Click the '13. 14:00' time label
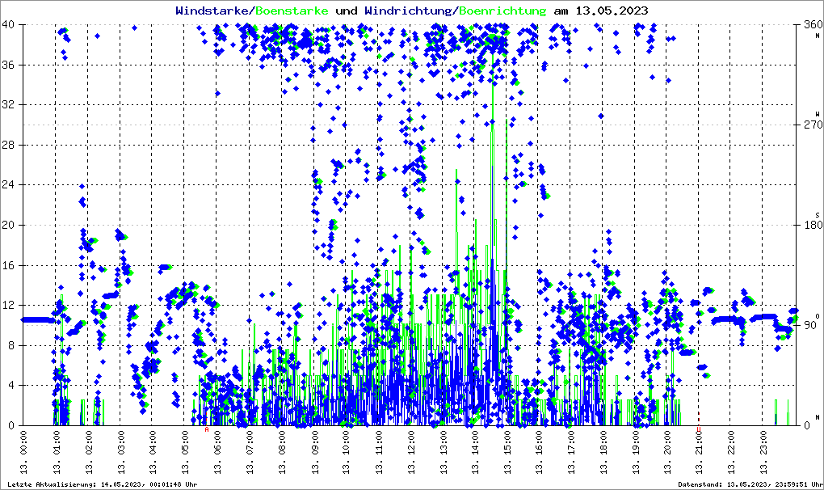The width and height of the screenshot is (824, 490). pos(474,452)
